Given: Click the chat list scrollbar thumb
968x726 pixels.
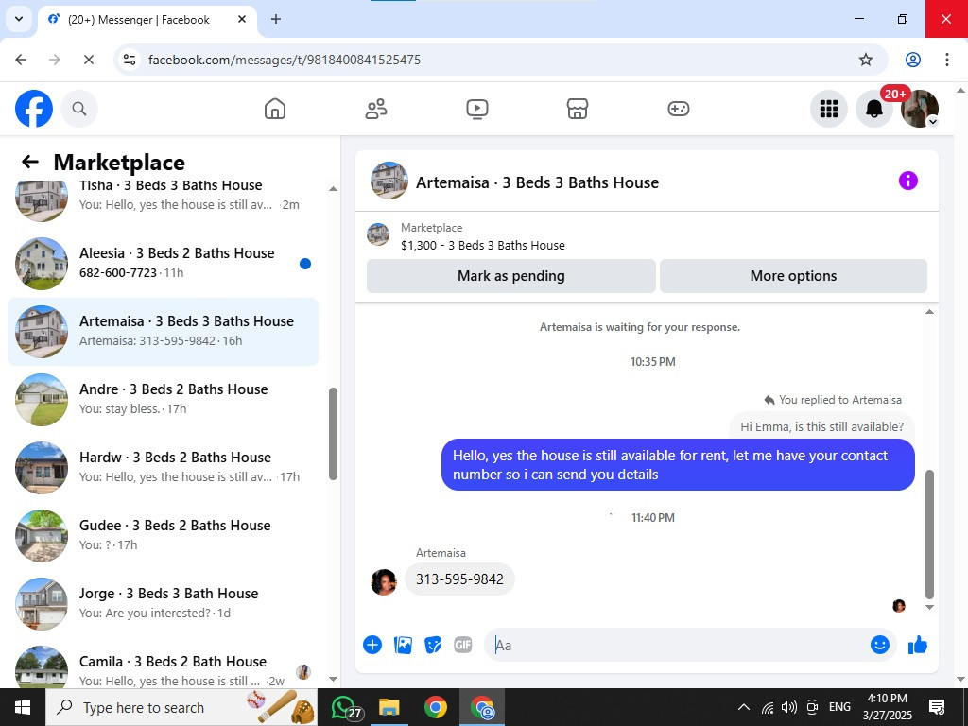Looking at the screenshot, I should tap(333, 434).
